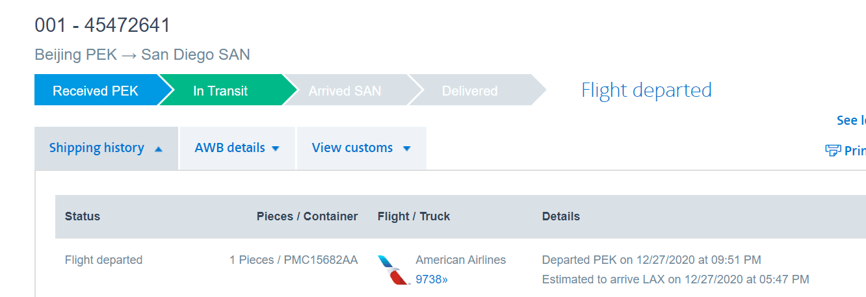Click the Pieces / Container column header
Image resolution: width=866 pixels, height=297 pixels.
307,216
